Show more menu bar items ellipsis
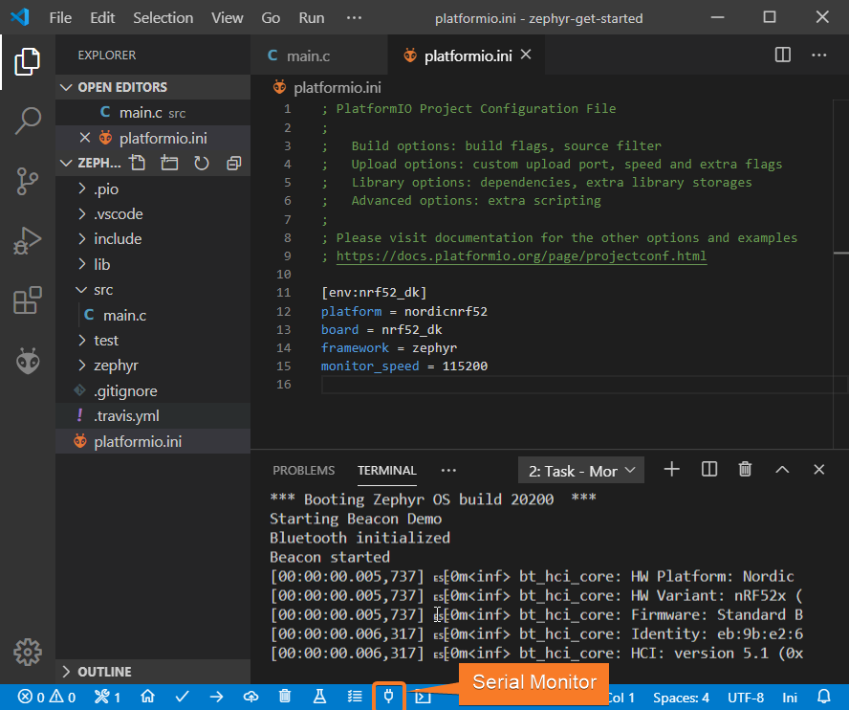 [354, 18]
